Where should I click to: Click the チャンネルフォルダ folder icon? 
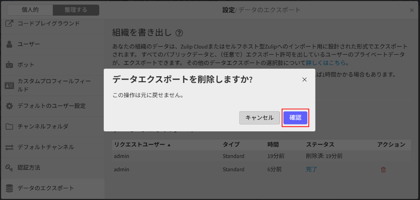(x=10, y=127)
